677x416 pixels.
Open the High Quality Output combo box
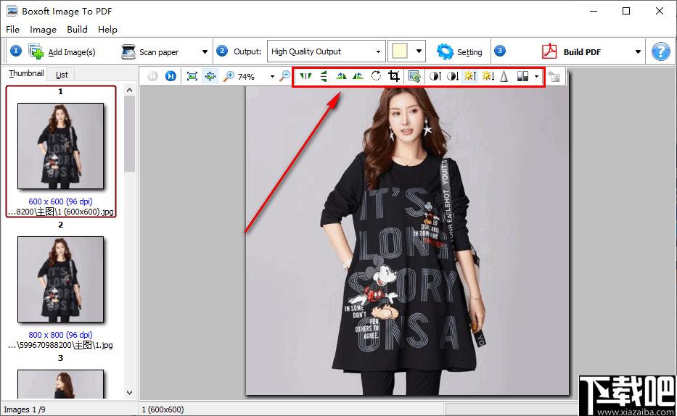point(326,51)
